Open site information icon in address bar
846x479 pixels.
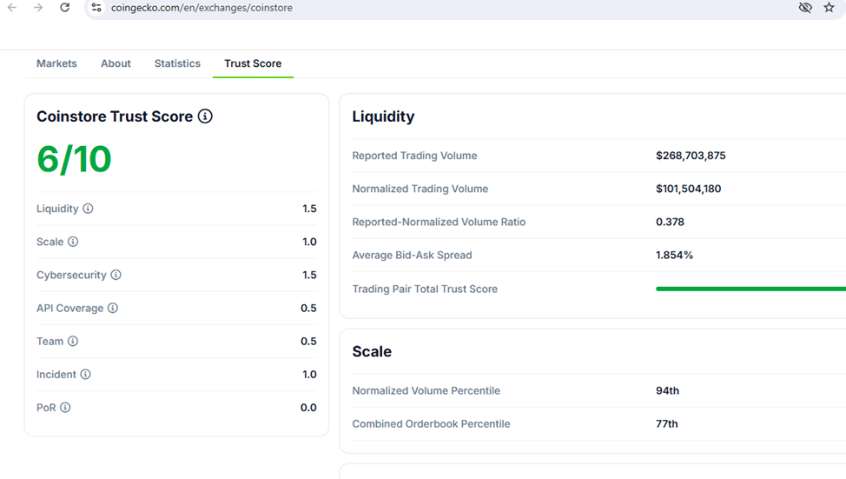click(96, 8)
